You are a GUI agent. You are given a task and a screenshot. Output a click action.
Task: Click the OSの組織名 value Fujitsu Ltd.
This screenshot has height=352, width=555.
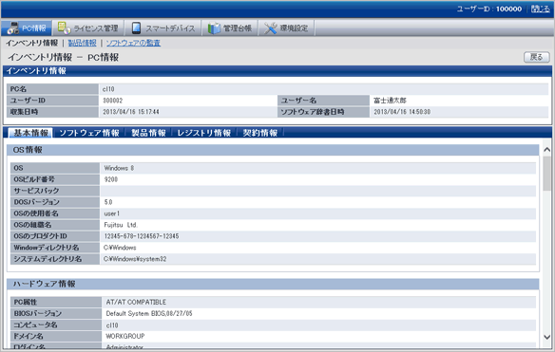tap(121, 225)
